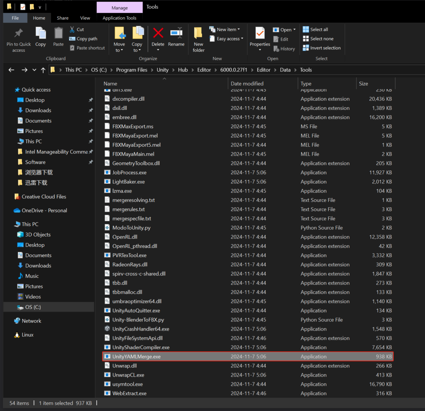The image size is (425, 411).
Task: Open the Share ribbon tab
Action: 63,18
